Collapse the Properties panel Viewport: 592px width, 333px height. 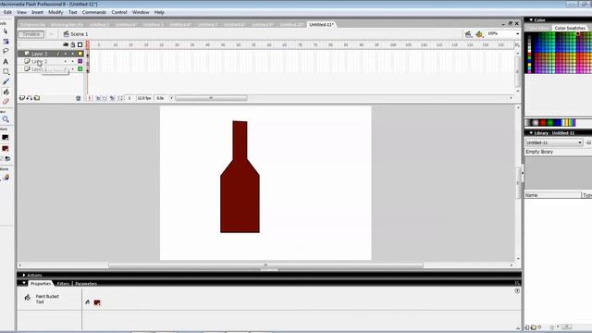coord(24,283)
